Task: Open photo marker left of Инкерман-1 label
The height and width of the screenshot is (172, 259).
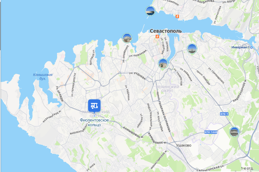Action: click(x=192, y=49)
